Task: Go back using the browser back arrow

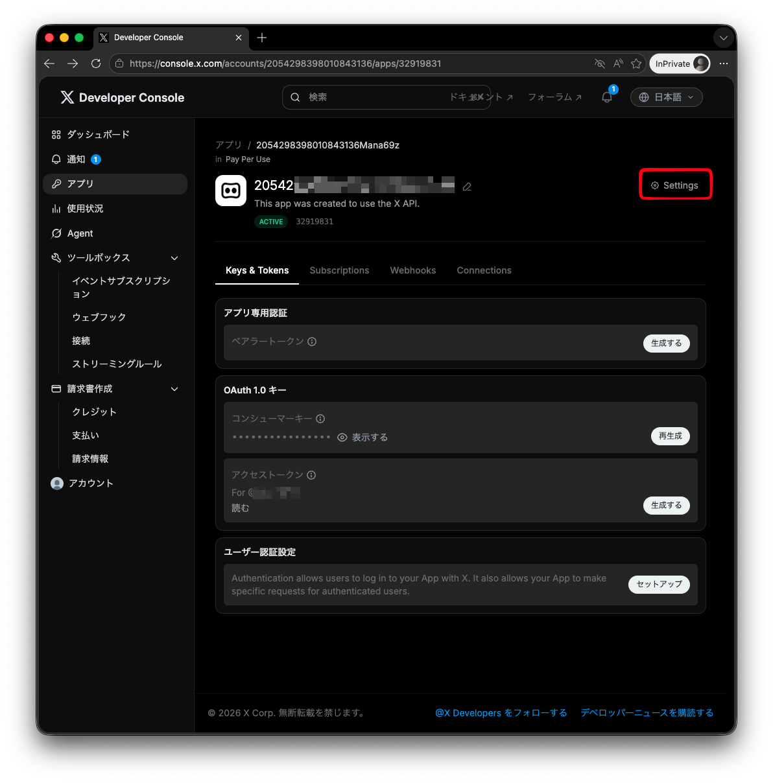Action: click(x=49, y=64)
